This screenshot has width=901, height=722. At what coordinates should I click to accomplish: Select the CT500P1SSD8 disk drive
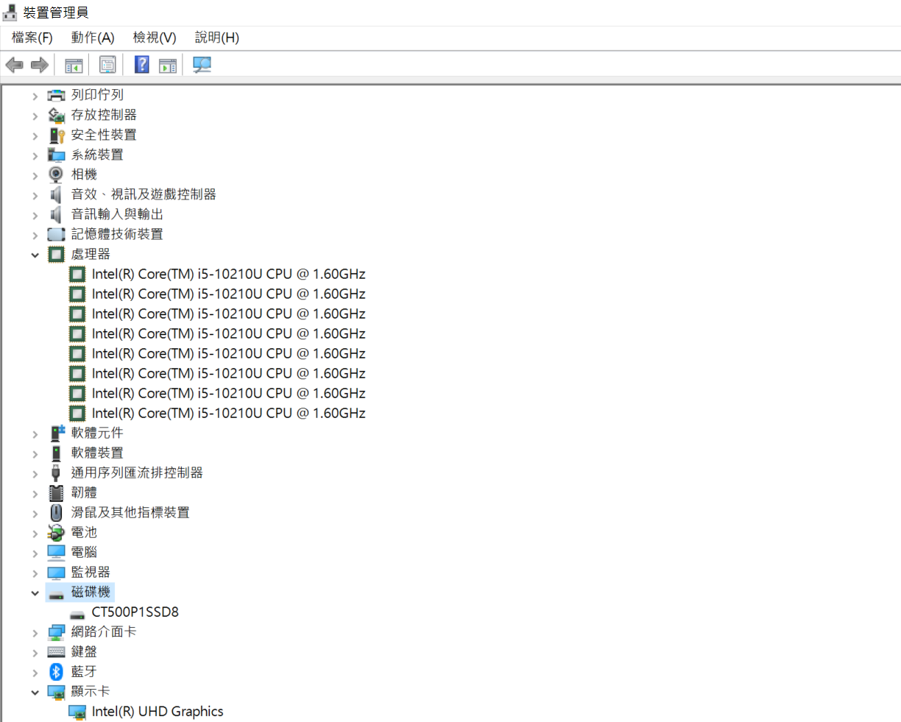135,612
